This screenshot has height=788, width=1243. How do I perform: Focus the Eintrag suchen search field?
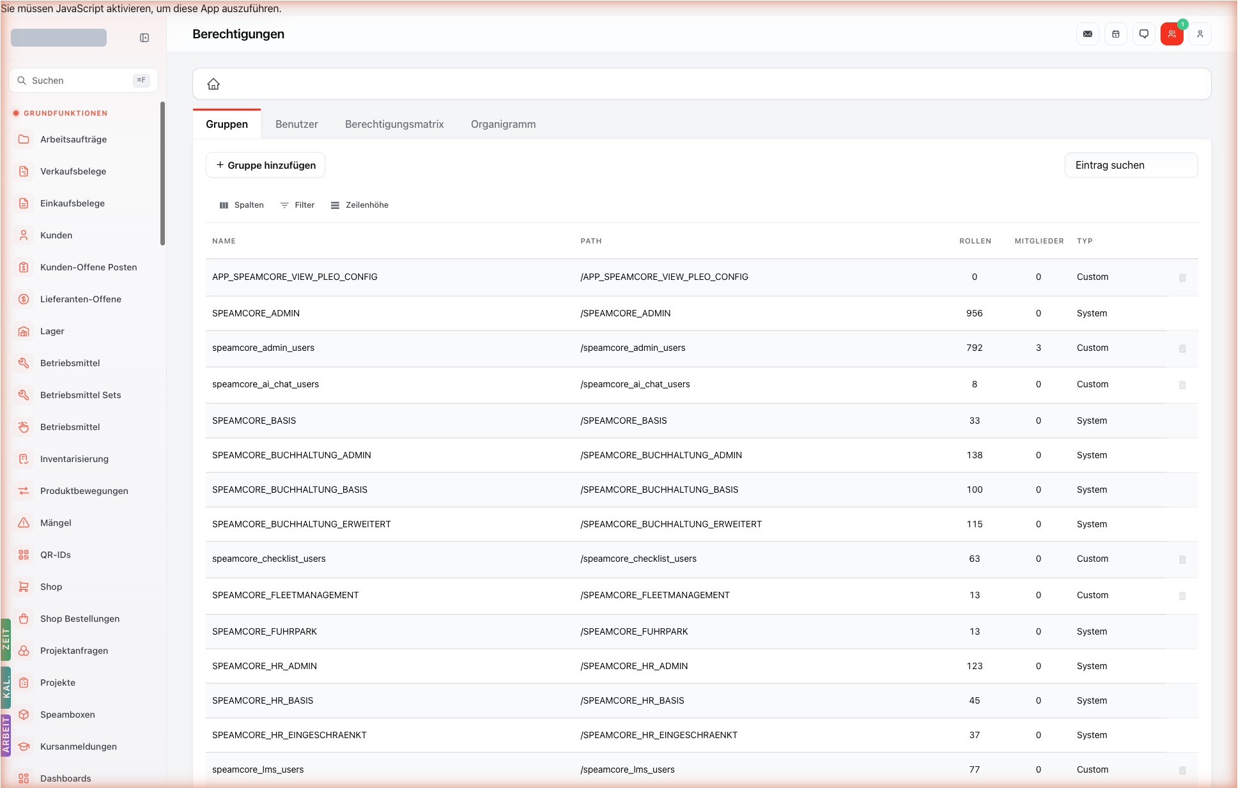(x=1131, y=165)
